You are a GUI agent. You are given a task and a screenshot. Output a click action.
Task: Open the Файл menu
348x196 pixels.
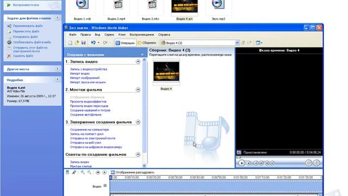72,35
